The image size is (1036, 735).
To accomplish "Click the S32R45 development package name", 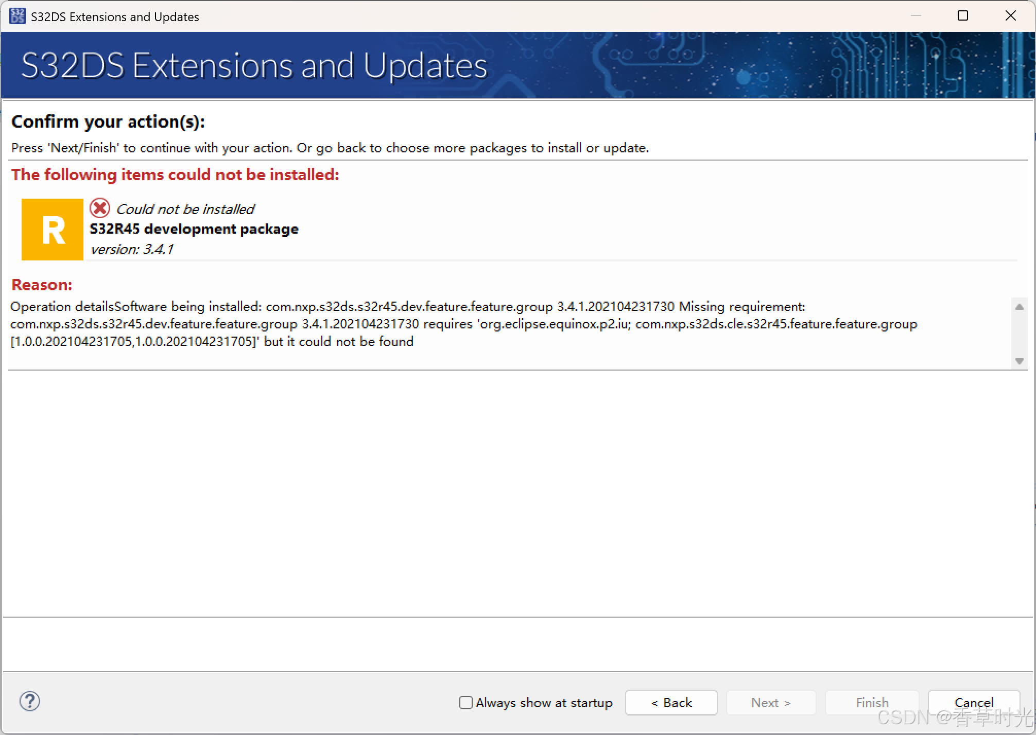I will 194,229.
